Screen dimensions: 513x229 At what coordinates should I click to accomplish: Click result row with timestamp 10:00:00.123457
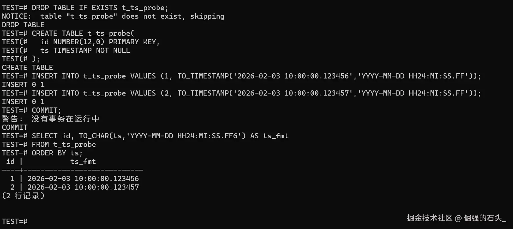pyautogui.click(x=83, y=187)
